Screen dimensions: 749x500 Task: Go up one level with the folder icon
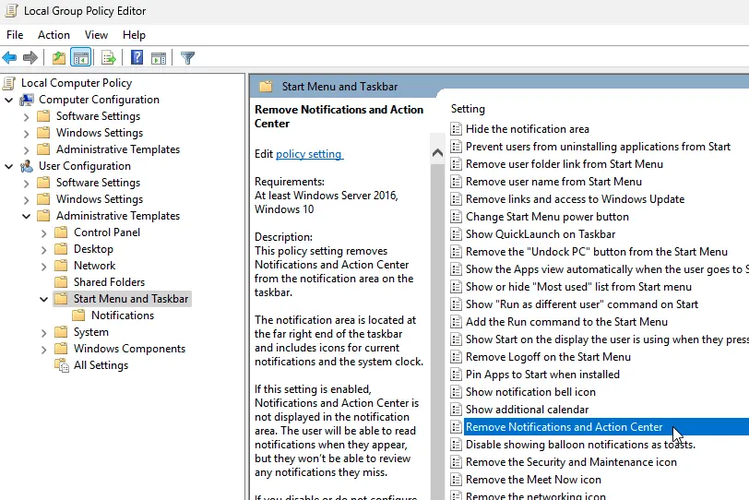click(59, 58)
